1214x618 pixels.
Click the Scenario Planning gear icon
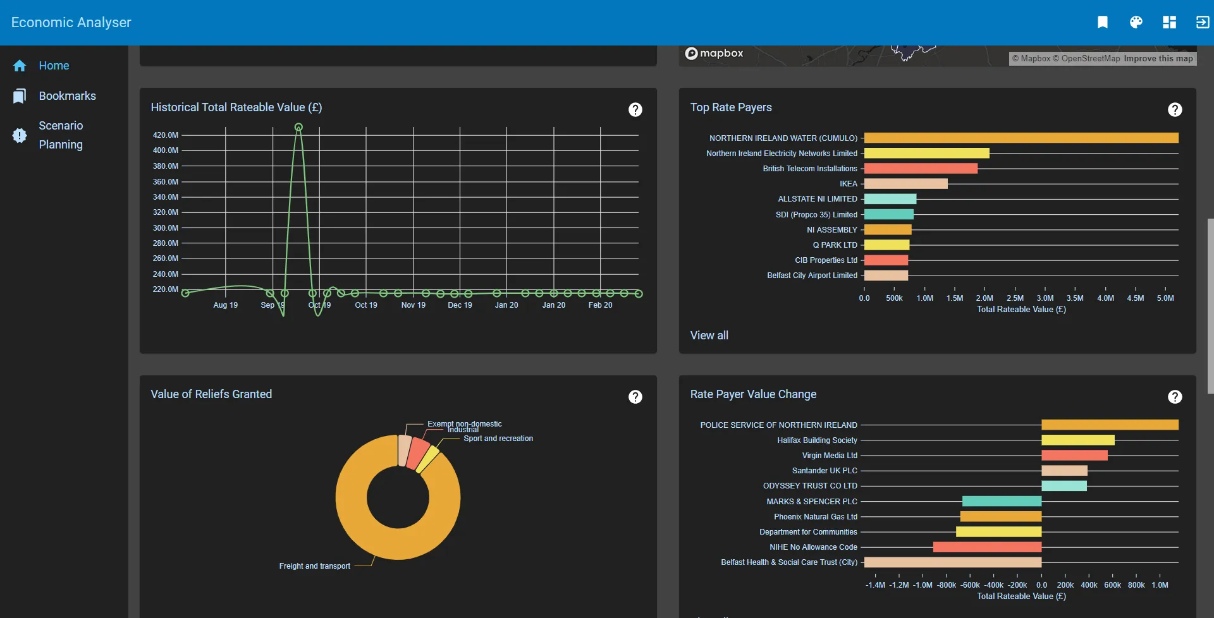tap(20, 135)
